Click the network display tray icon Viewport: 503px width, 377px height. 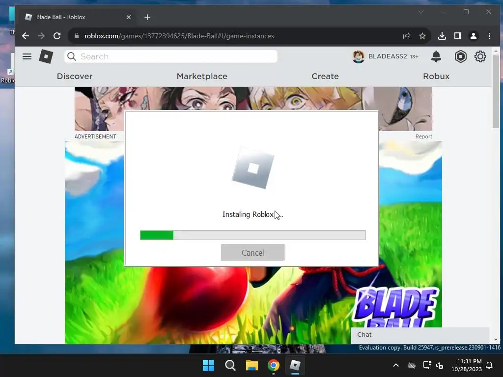pos(427,365)
